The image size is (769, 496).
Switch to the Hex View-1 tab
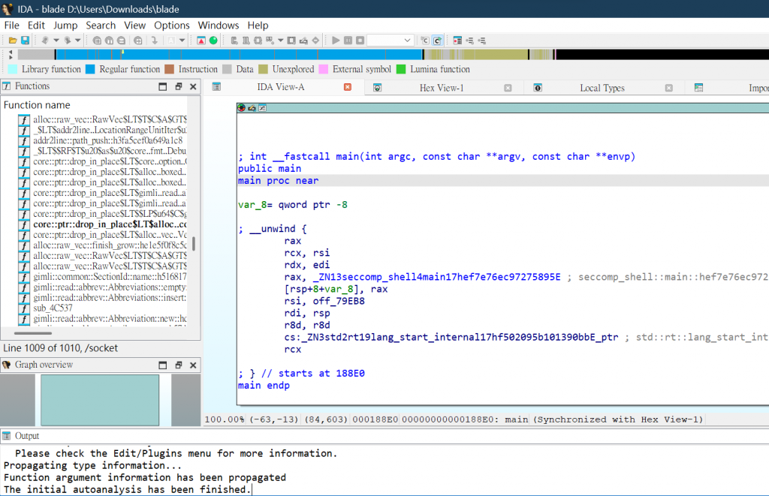point(441,88)
